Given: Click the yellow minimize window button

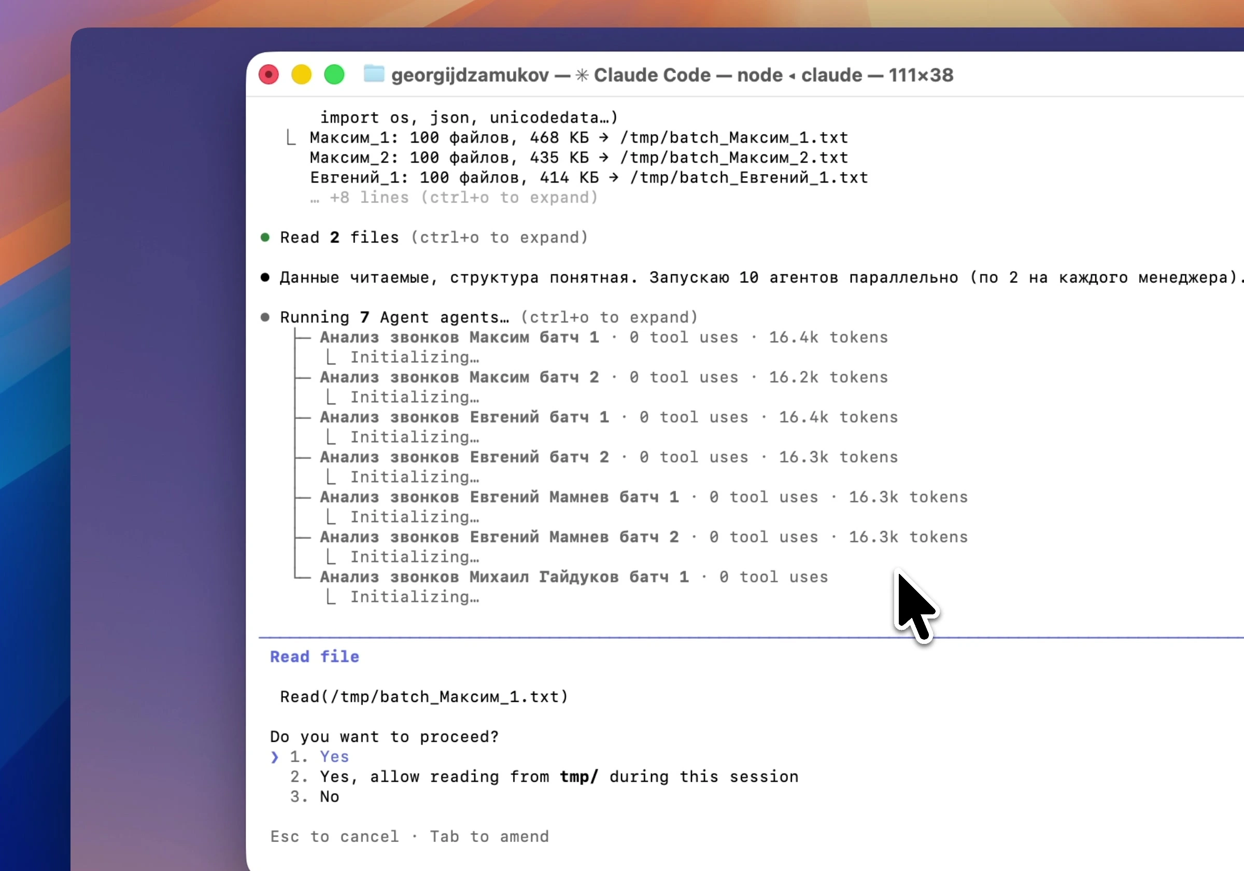Looking at the screenshot, I should click(x=302, y=74).
